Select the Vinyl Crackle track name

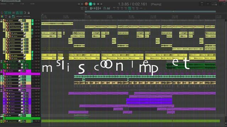(x=13, y=121)
